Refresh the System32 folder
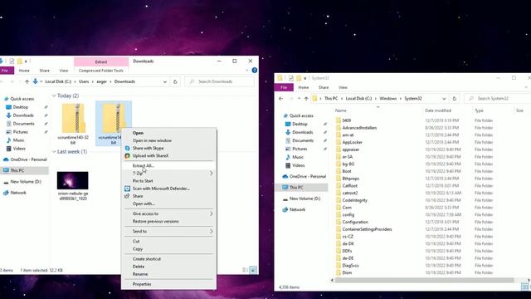Image resolution: width=531 pixels, height=299 pixels. click(455, 99)
